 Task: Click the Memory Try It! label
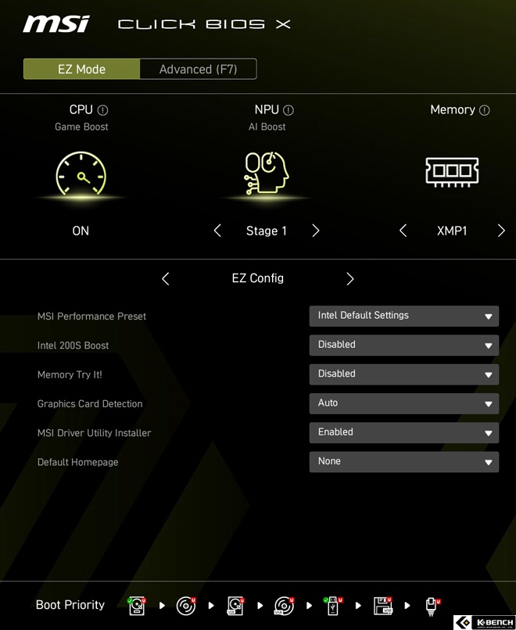point(70,374)
